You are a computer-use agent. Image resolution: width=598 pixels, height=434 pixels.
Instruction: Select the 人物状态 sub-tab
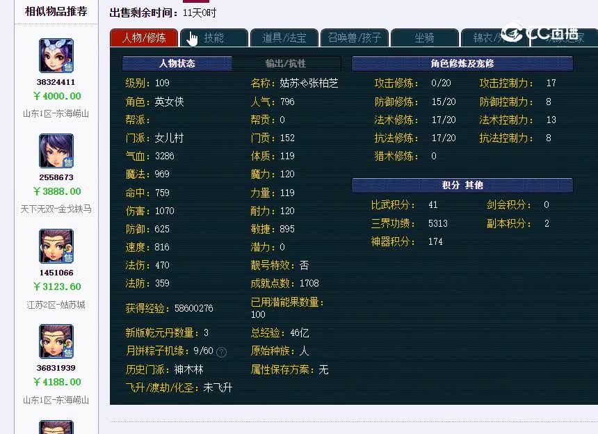coord(177,63)
